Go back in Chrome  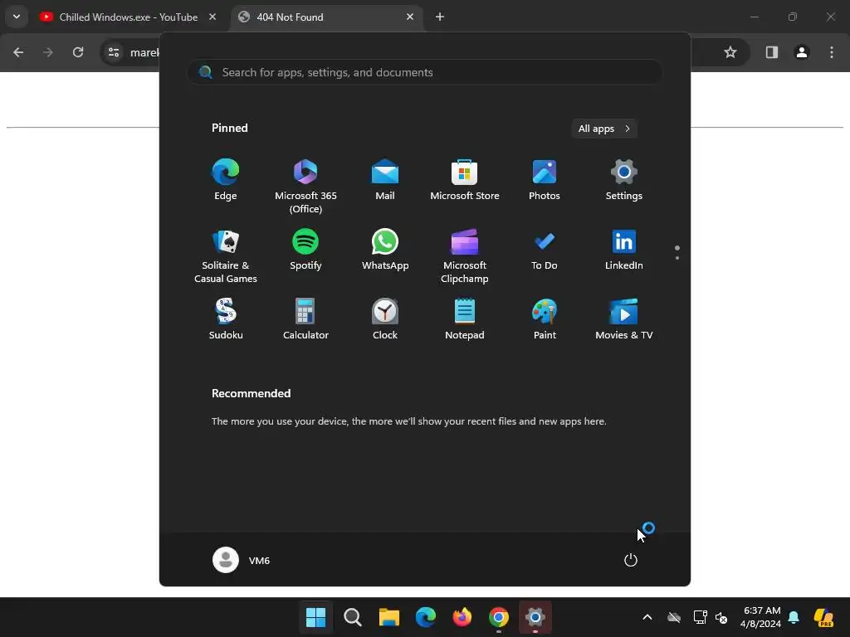tap(18, 52)
